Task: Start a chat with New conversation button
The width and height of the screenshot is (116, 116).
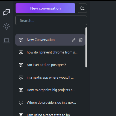Action: point(45,8)
